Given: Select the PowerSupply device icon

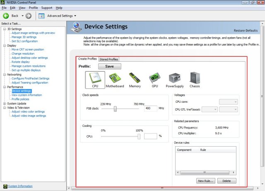Looking at the screenshot, I should click(x=175, y=80).
